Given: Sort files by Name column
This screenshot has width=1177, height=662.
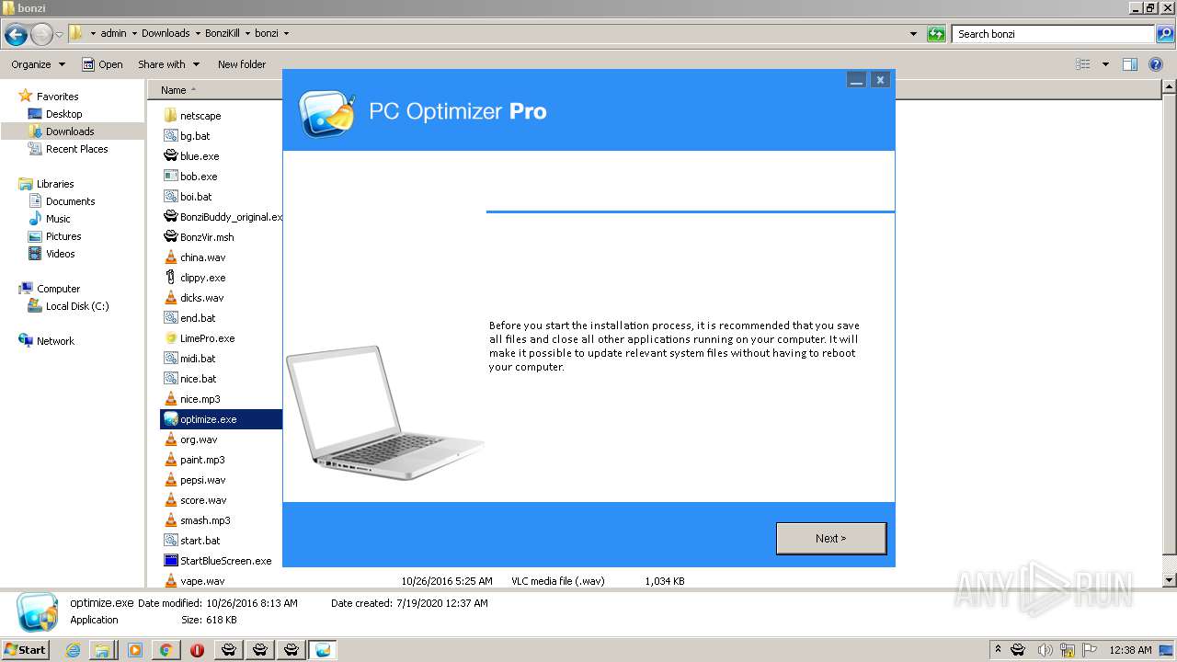Looking at the screenshot, I should (x=173, y=90).
